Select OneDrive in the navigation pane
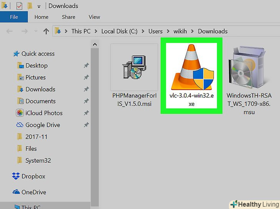This screenshot has width=280, height=209. (34, 192)
